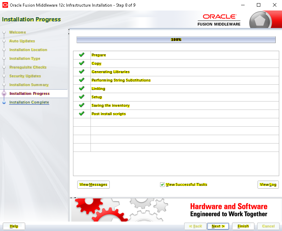Screen dimensions: 282x231
Task: Click the checkmark next to Performing String Substitutions
Action: coord(82,80)
